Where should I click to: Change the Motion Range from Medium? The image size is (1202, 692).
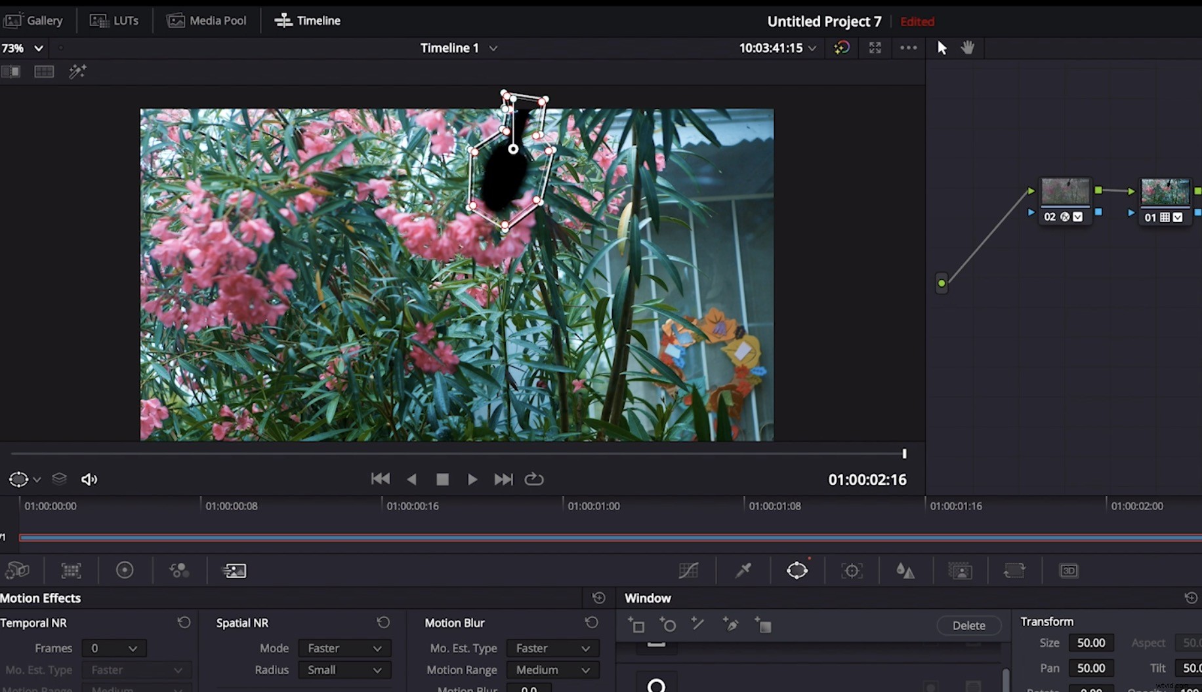(552, 670)
